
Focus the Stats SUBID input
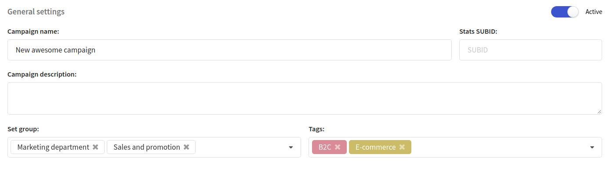click(530, 50)
